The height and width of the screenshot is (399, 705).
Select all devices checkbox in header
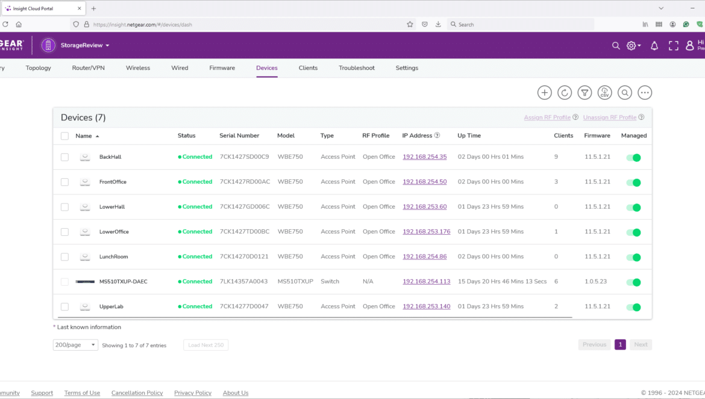(64, 136)
